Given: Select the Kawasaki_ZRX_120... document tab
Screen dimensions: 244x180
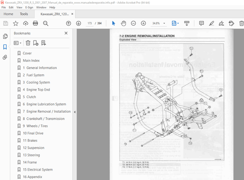Looking at the screenshot, I should click(x=54, y=14).
